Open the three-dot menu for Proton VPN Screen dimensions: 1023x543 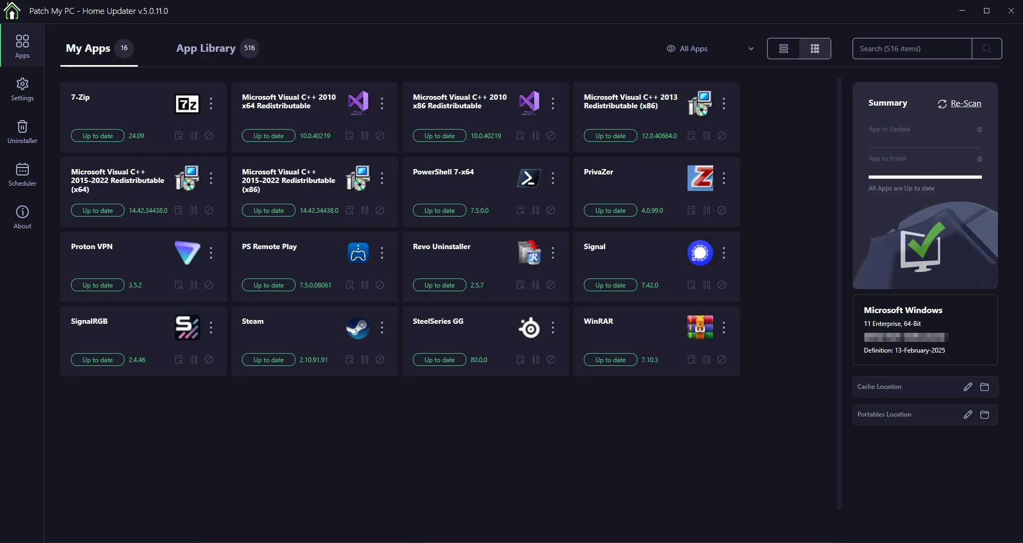click(x=211, y=253)
